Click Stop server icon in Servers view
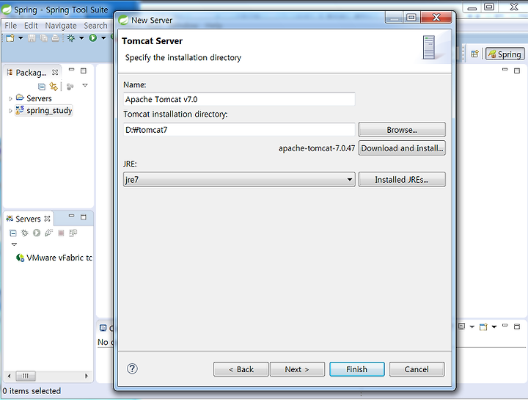 tap(61, 233)
